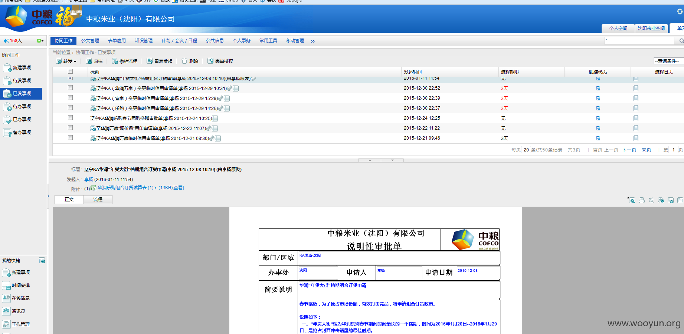Open 通讯录 shortcut

click(x=14, y=311)
